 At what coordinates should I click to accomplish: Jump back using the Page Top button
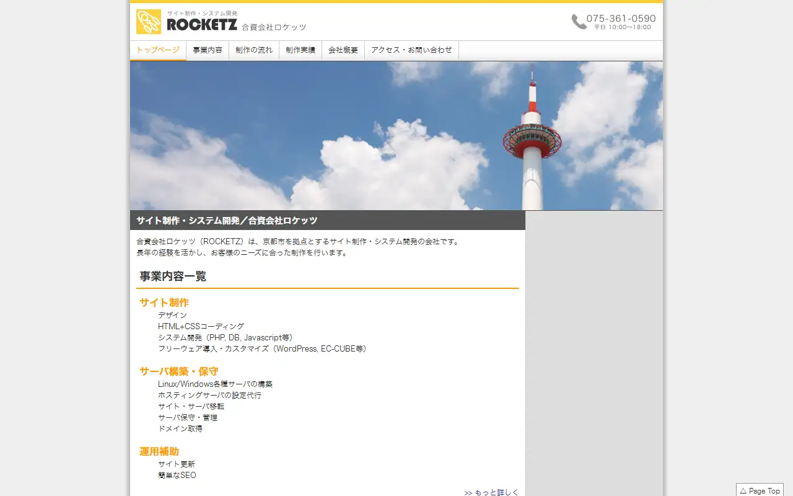[760, 490]
